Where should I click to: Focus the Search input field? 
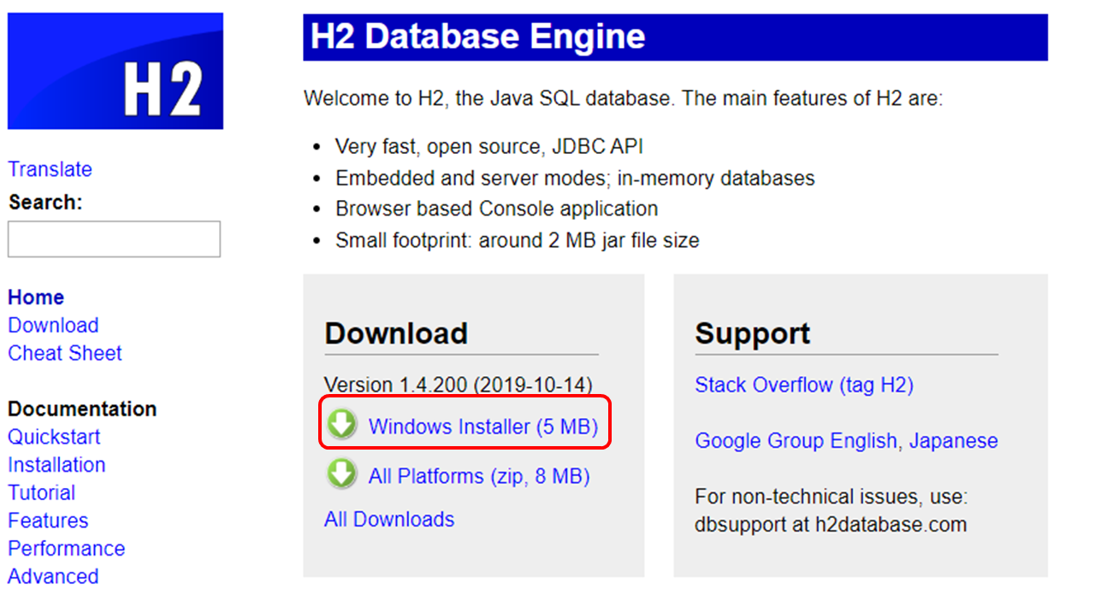tap(114, 239)
